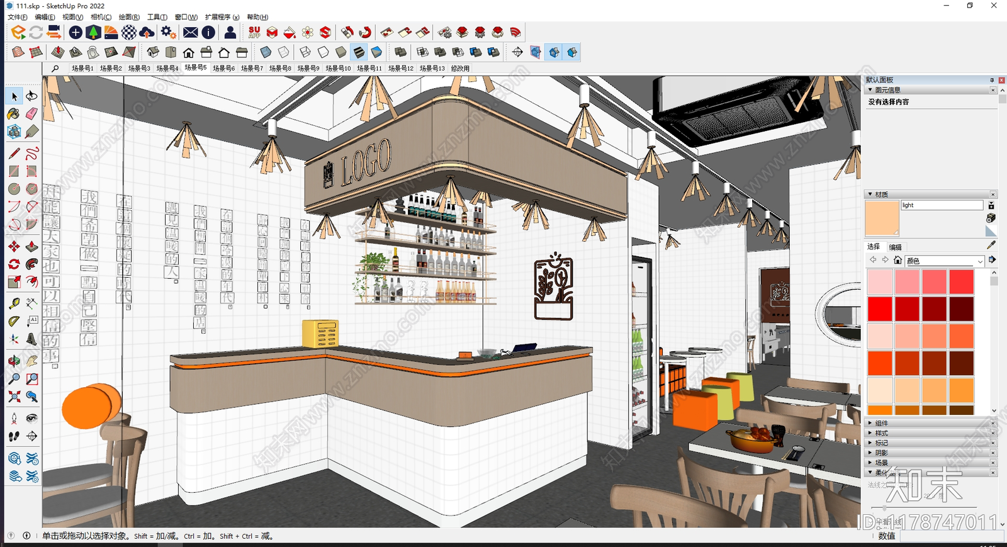
Task: Toggle Section Planes display
Action: pyautogui.click(x=536, y=52)
